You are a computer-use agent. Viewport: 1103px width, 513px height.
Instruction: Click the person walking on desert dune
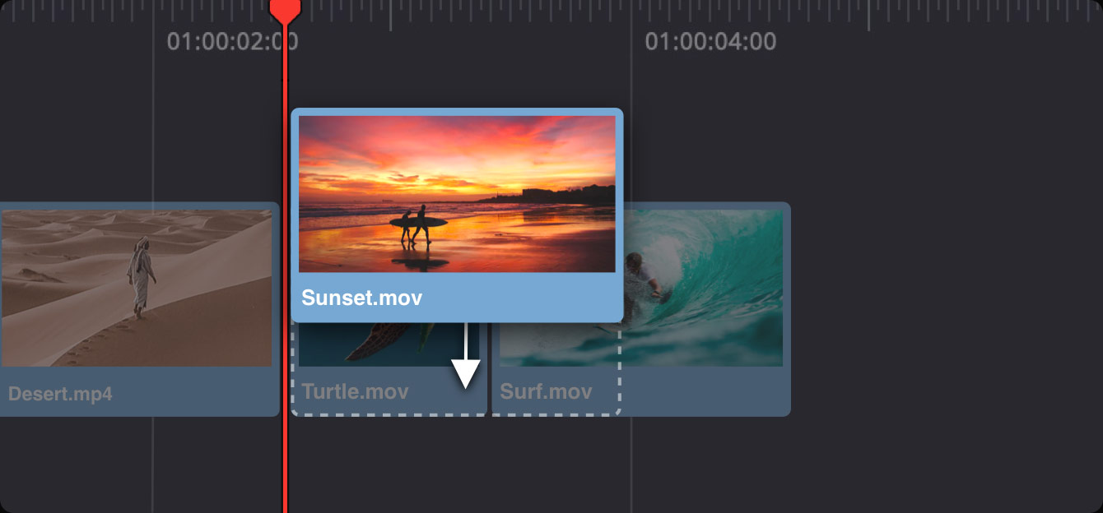[x=141, y=275]
